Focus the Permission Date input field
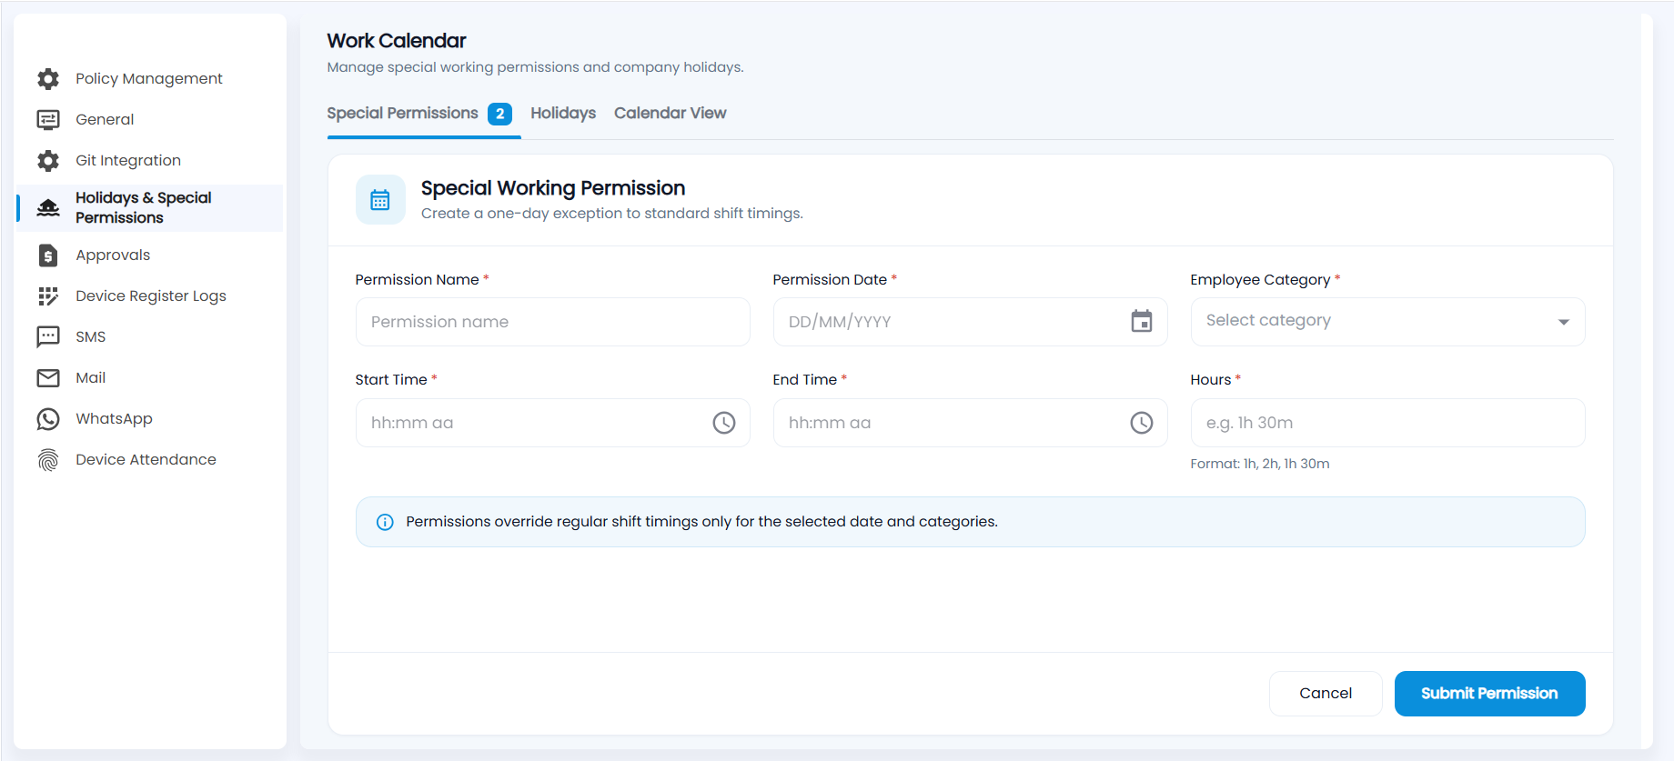This screenshot has width=1674, height=761. click(x=970, y=322)
